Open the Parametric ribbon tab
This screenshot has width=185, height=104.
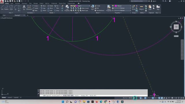(24, 3)
